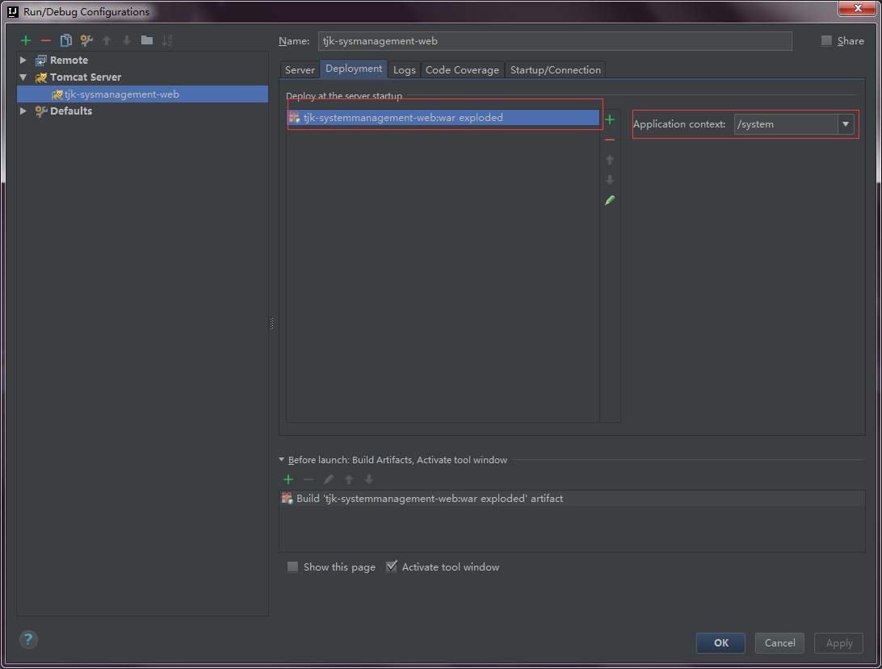Open Application context dropdown arrow
The image size is (882, 669).
846,124
